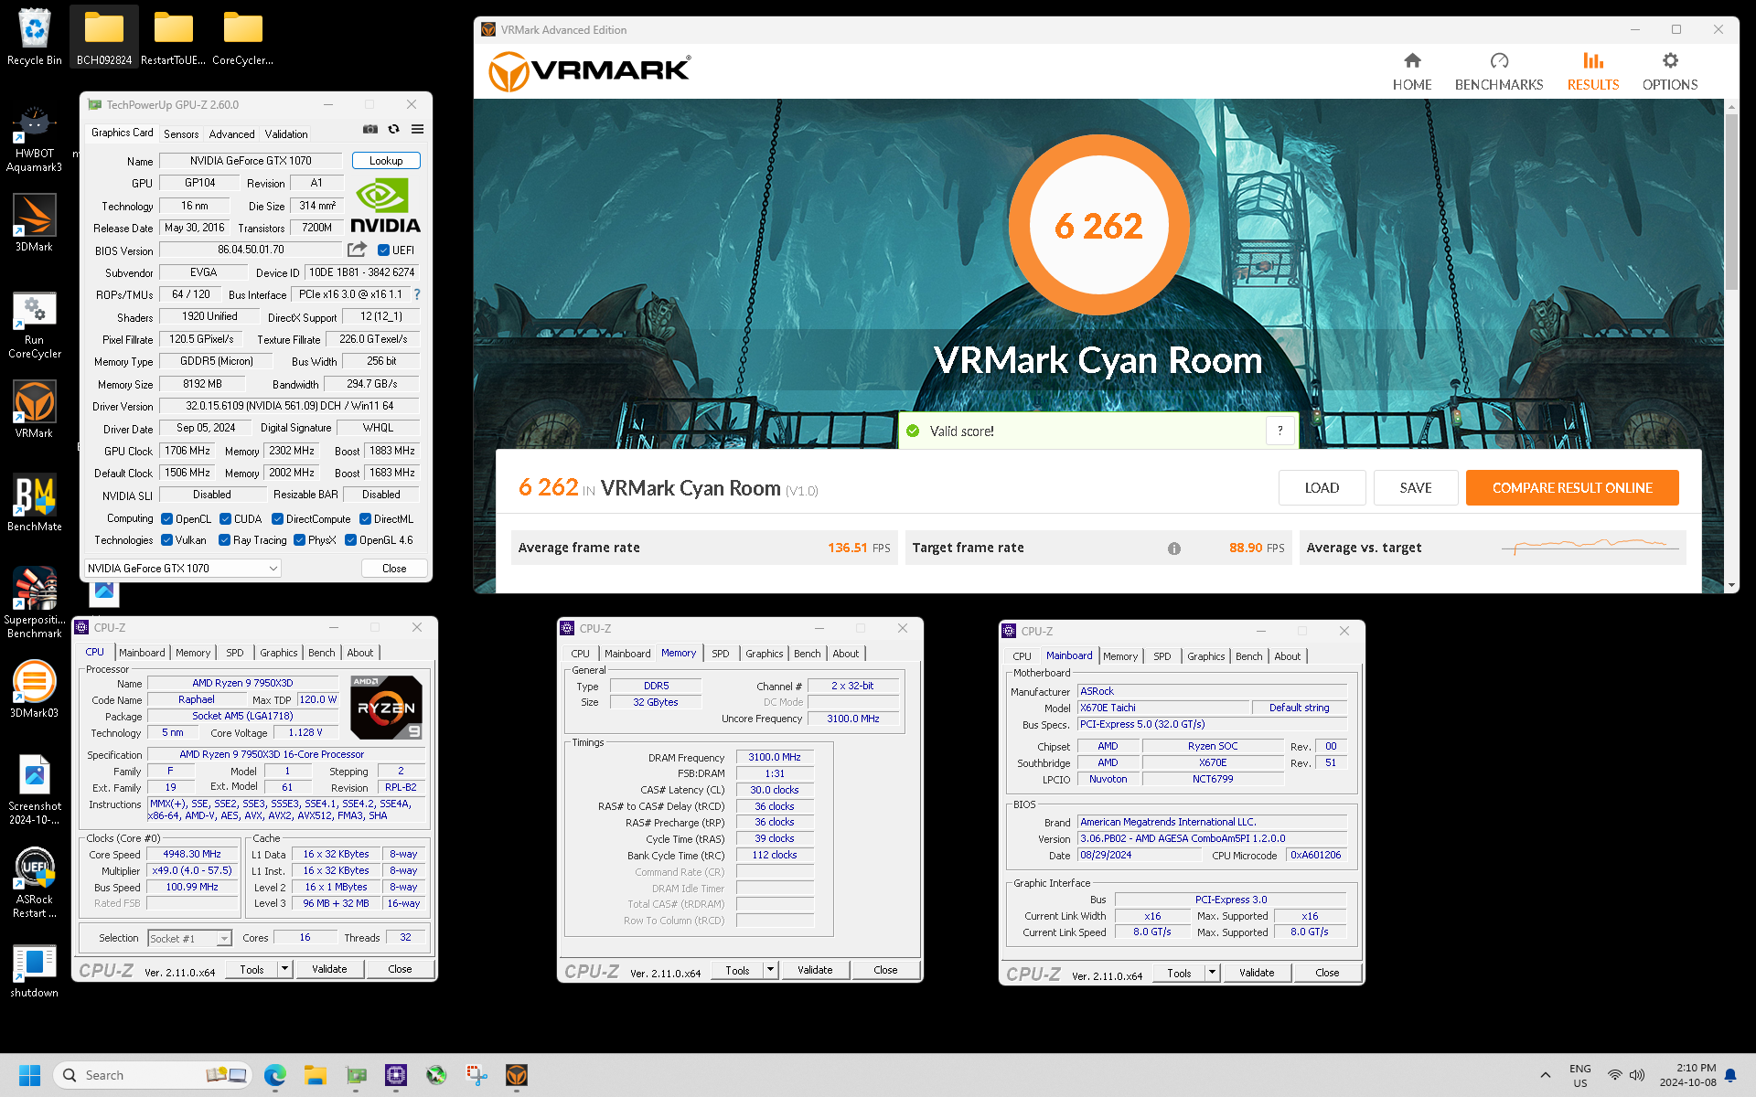Click COMPARE RESULT ONLINE button
The width and height of the screenshot is (1756, 1097).
[1572, 488]
